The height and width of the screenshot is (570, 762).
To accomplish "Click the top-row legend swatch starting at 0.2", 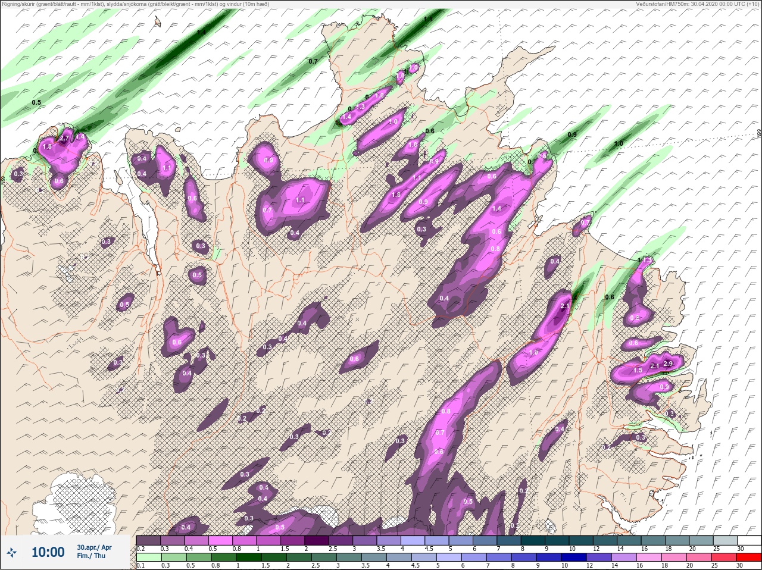I will click(148, 540).
